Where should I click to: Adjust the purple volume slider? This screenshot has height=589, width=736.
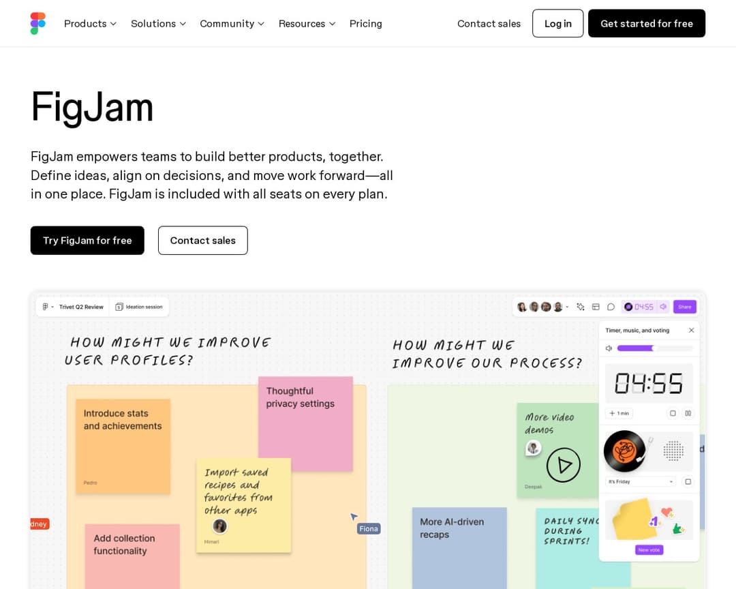coord(655,348)
